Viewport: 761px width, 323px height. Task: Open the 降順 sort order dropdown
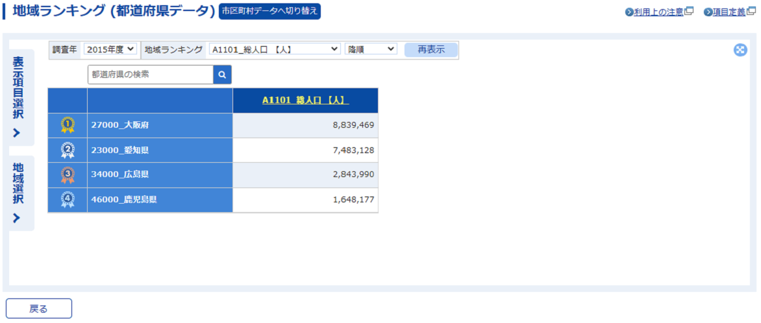coord(371,49)
